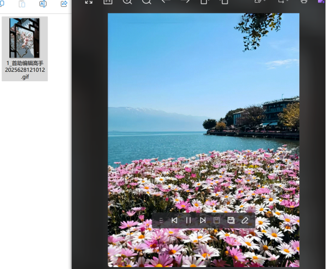Open the pencil edit tool in playback bar
This screenshot has height=269, width=326.
click(245, 220)
